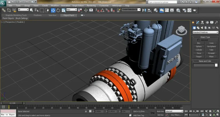Open the Hierarchy command panel tab
Viewport: 220px width, 117px height.
tap(202, 22)
